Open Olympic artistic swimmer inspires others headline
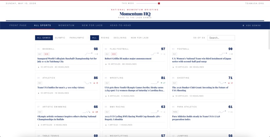This screenshot has width=270, height=137. point(67,118)
